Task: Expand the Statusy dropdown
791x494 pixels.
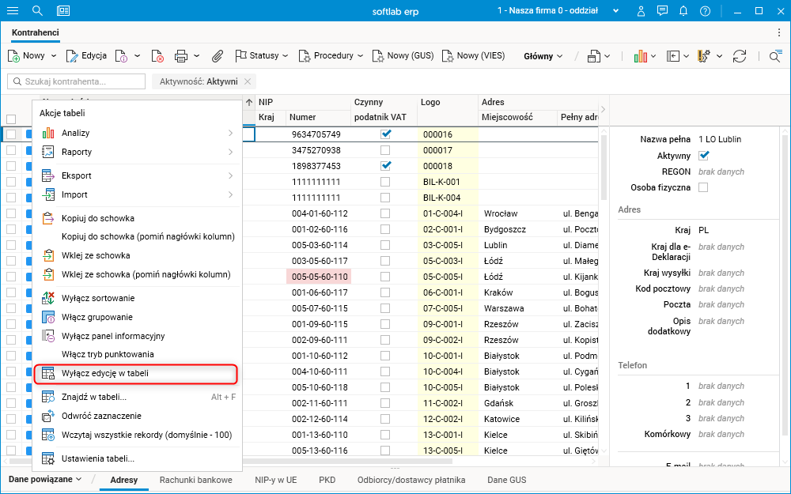Action: tap(263, 56)
